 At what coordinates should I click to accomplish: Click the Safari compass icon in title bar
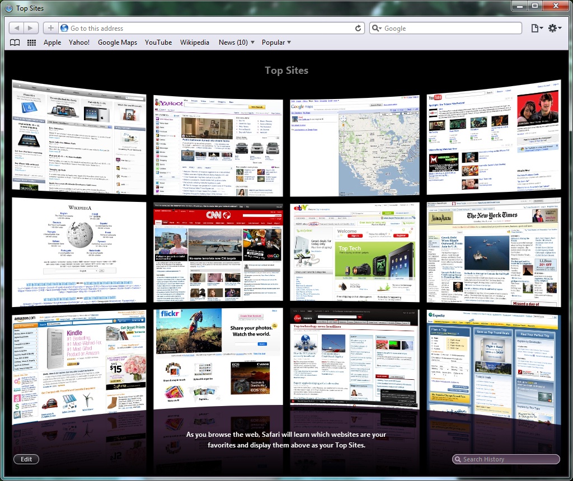(9, 8)
